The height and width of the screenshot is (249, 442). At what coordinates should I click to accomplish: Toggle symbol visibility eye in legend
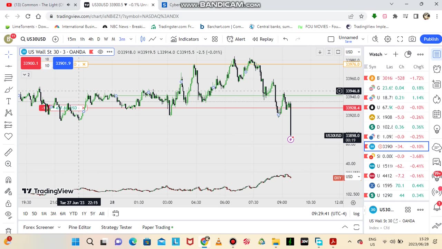tap(100, 52)
